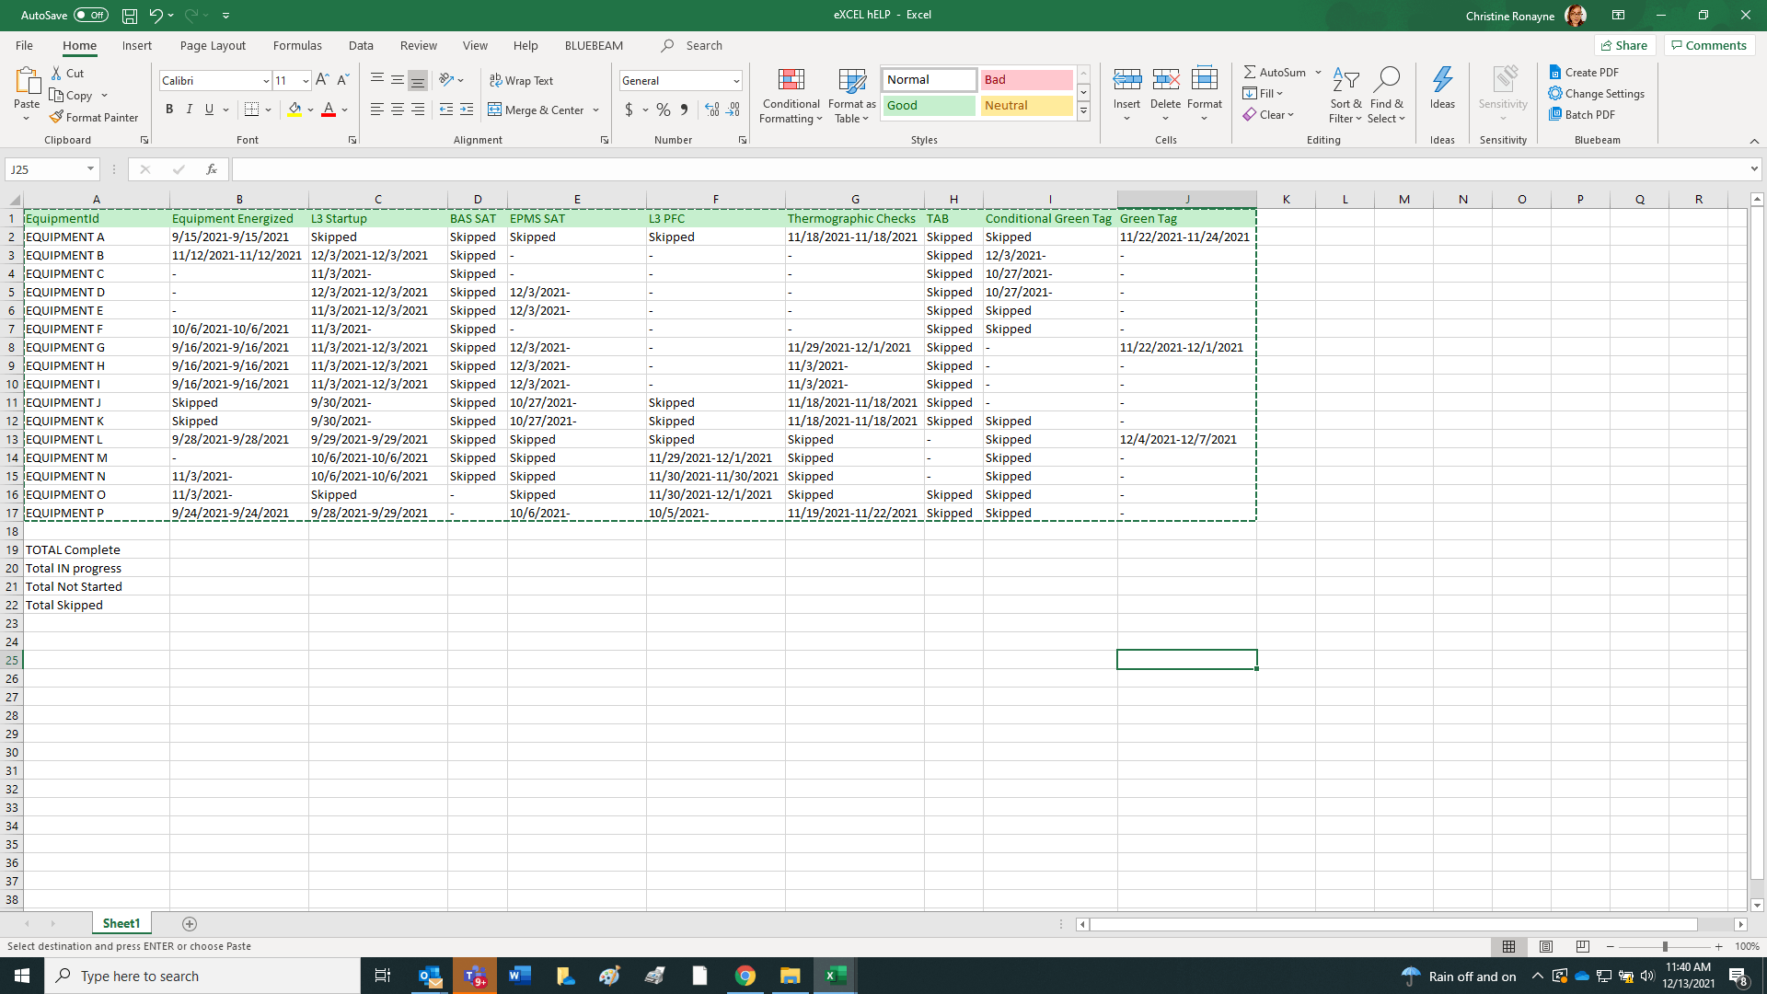Open the Find & Select magnifier tool

pyautogui.click(x=1386, y=80)
